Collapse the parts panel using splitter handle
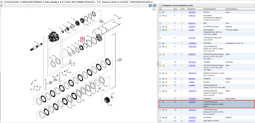Screen dimensions: 255x123 (x=158, y=63)
